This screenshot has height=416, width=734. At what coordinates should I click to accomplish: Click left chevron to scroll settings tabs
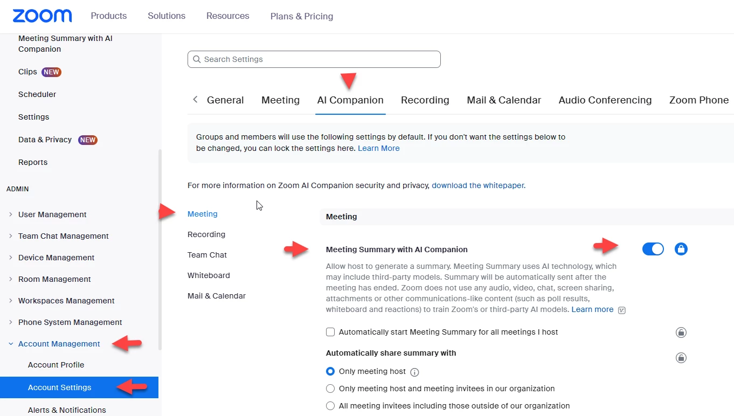point(195,100)
